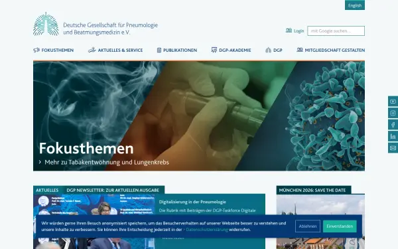
Task: Click the icon beside Aktuelles & Service
Action: [92, 50]
